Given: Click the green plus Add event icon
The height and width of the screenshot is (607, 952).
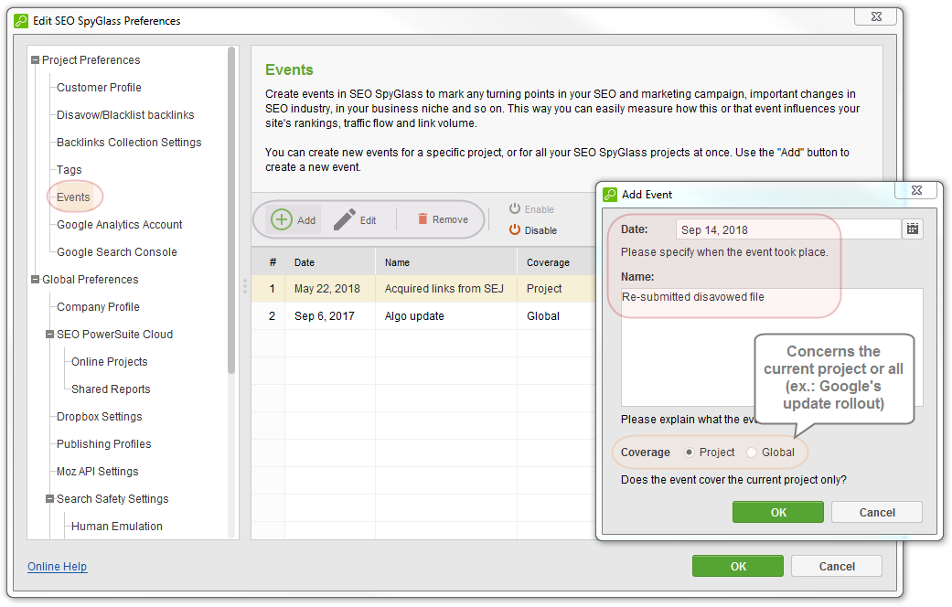Looking at the screenshot, I should [281, 219].
